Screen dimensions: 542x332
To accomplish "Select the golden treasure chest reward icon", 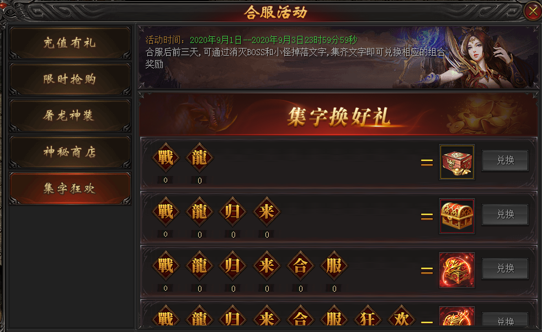I will pos(456,216).
